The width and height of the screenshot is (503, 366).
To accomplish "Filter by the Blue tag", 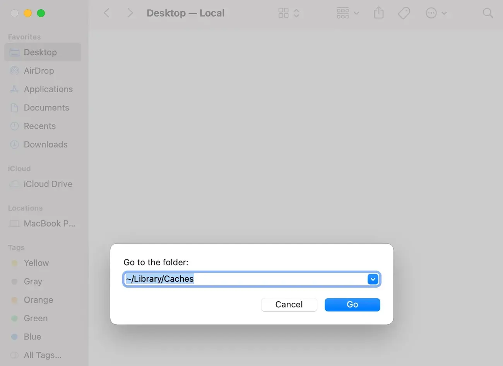I will point(32,337).
